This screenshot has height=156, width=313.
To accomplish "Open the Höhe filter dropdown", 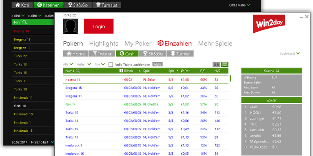I will coord(84,64).
